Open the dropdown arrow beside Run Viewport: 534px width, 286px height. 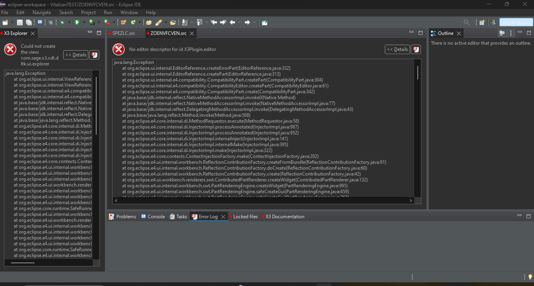click(84, 22)
